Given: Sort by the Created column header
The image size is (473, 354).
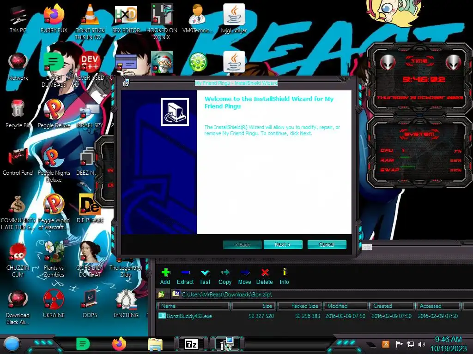Looking at the screenshot, I should [392, 306].
